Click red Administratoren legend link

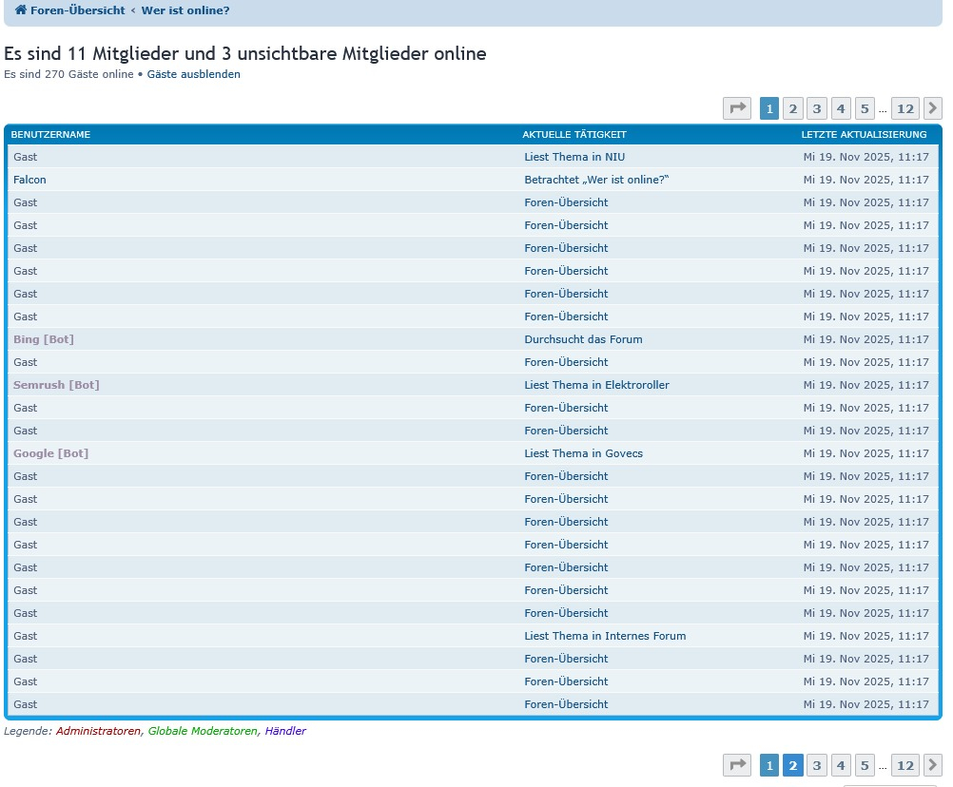tap(98, 731)
